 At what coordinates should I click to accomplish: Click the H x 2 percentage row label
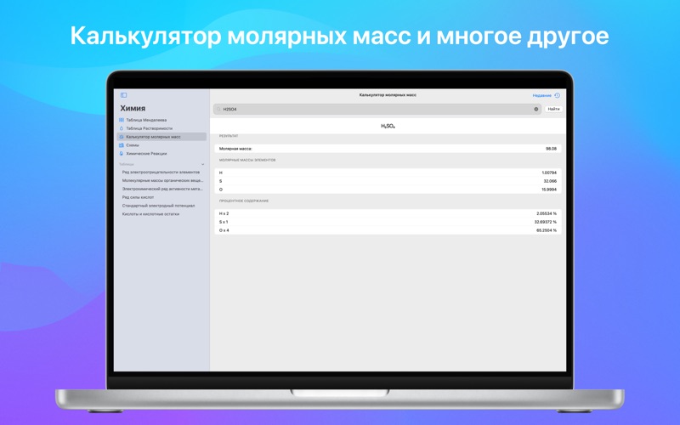tap(224, 213)
